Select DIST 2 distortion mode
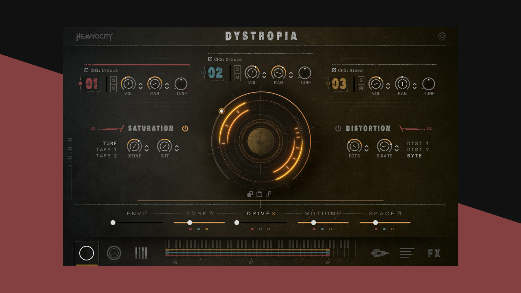 pyautogui.click(x=418, y=149)
